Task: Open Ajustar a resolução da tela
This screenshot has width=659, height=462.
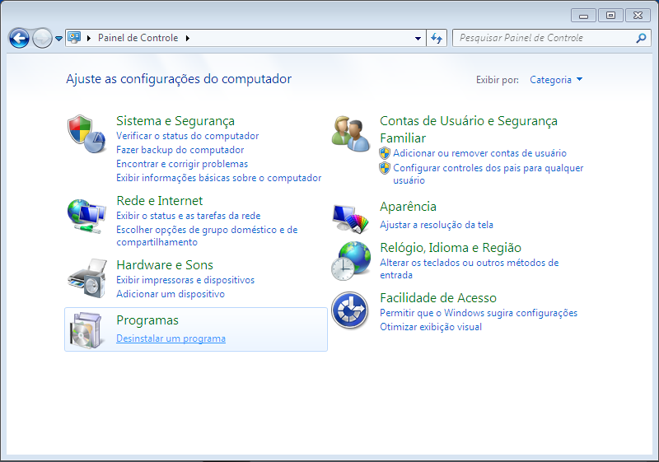Action: pos(437,225)
